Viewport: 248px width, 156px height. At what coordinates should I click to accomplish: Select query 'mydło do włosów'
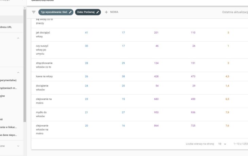(41, 114)
